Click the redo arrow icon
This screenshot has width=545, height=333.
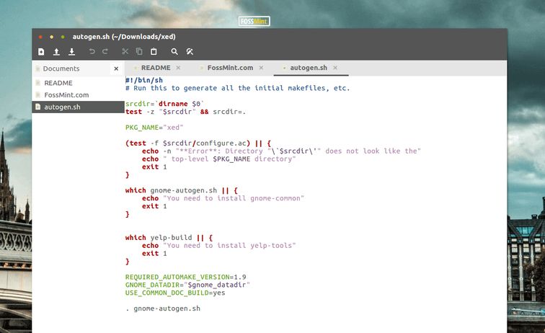(x=105, y=52)
